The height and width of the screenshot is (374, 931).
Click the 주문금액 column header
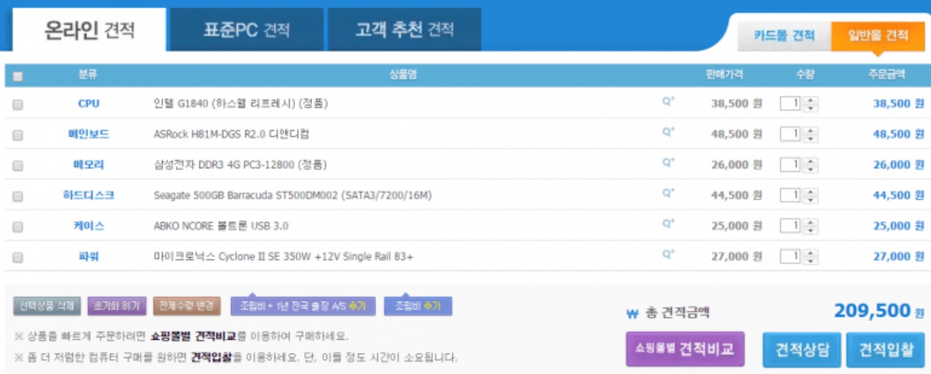[x=886, y=74]
